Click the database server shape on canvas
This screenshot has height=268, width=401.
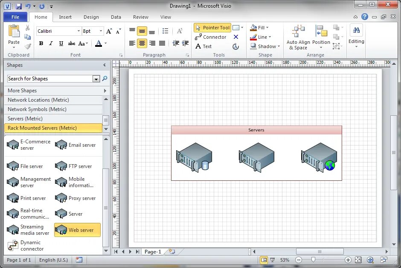tap(194, 157)
